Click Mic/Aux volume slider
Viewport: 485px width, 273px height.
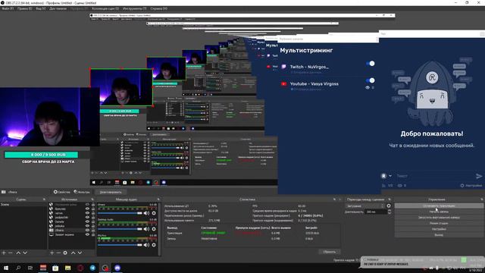point(120,245)
